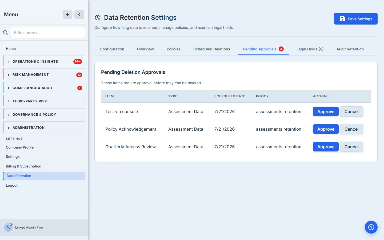
Task: Approve the Policy Acknowledgement deletion
Action: point(326,129)
